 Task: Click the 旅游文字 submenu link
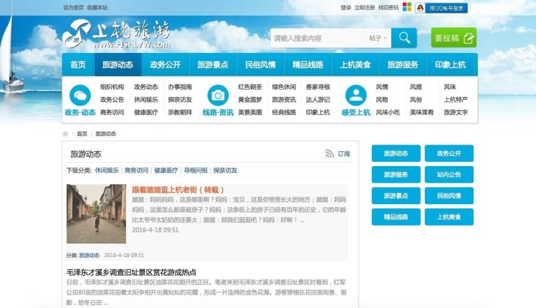coord(456,112)
